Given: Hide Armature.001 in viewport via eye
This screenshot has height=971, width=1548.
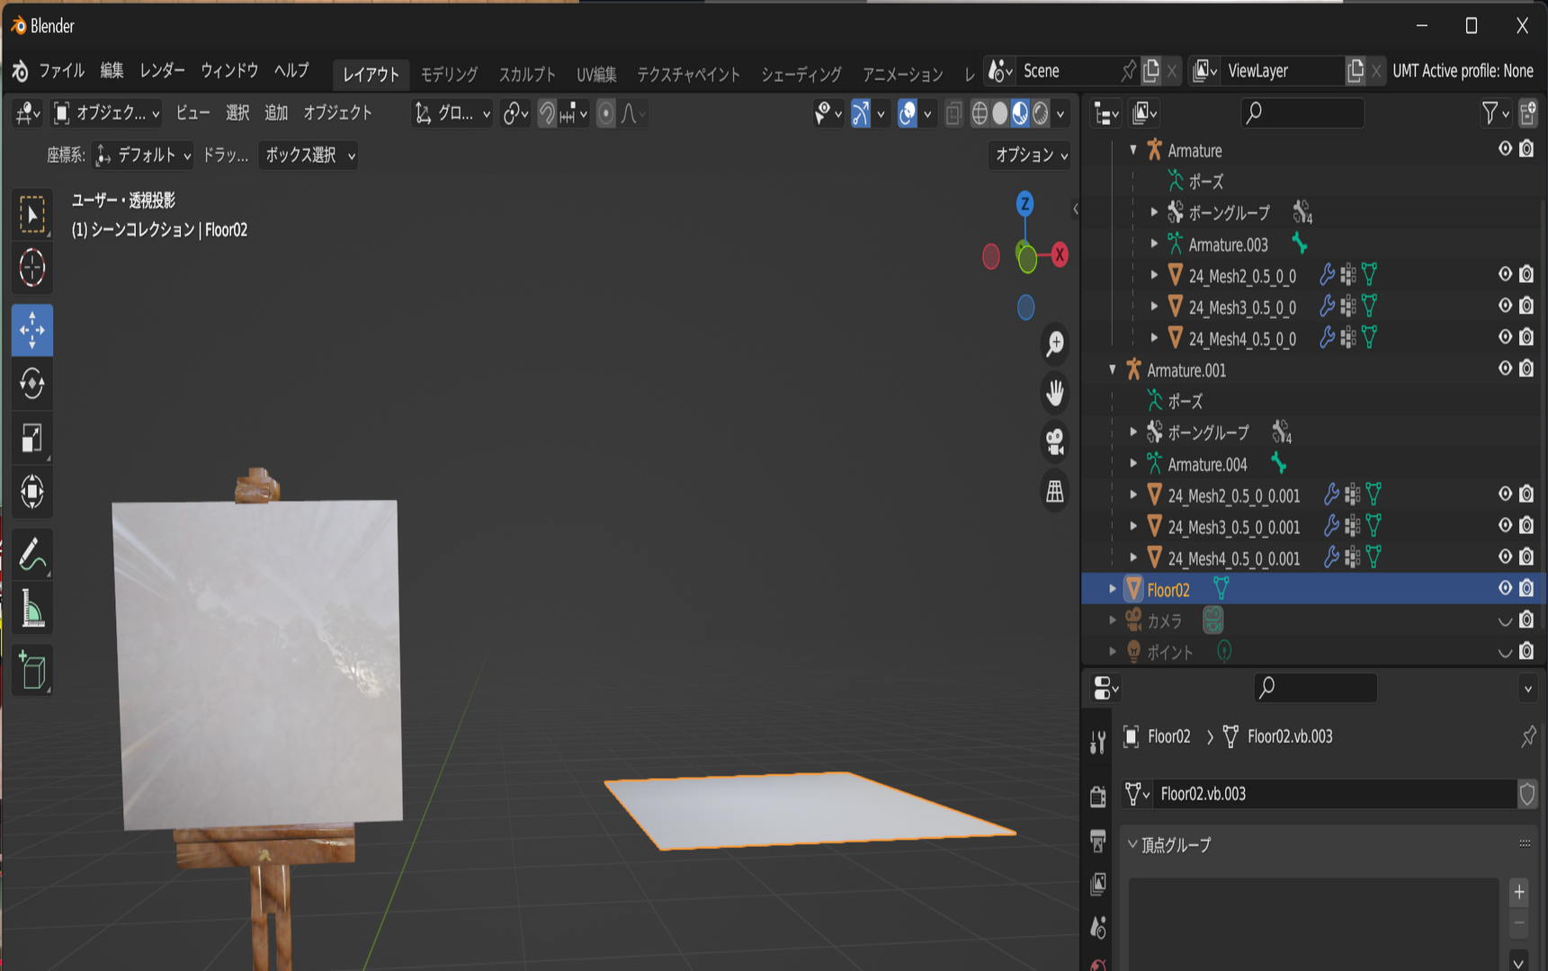Looking at the screenshot, I should point(1505,369).
